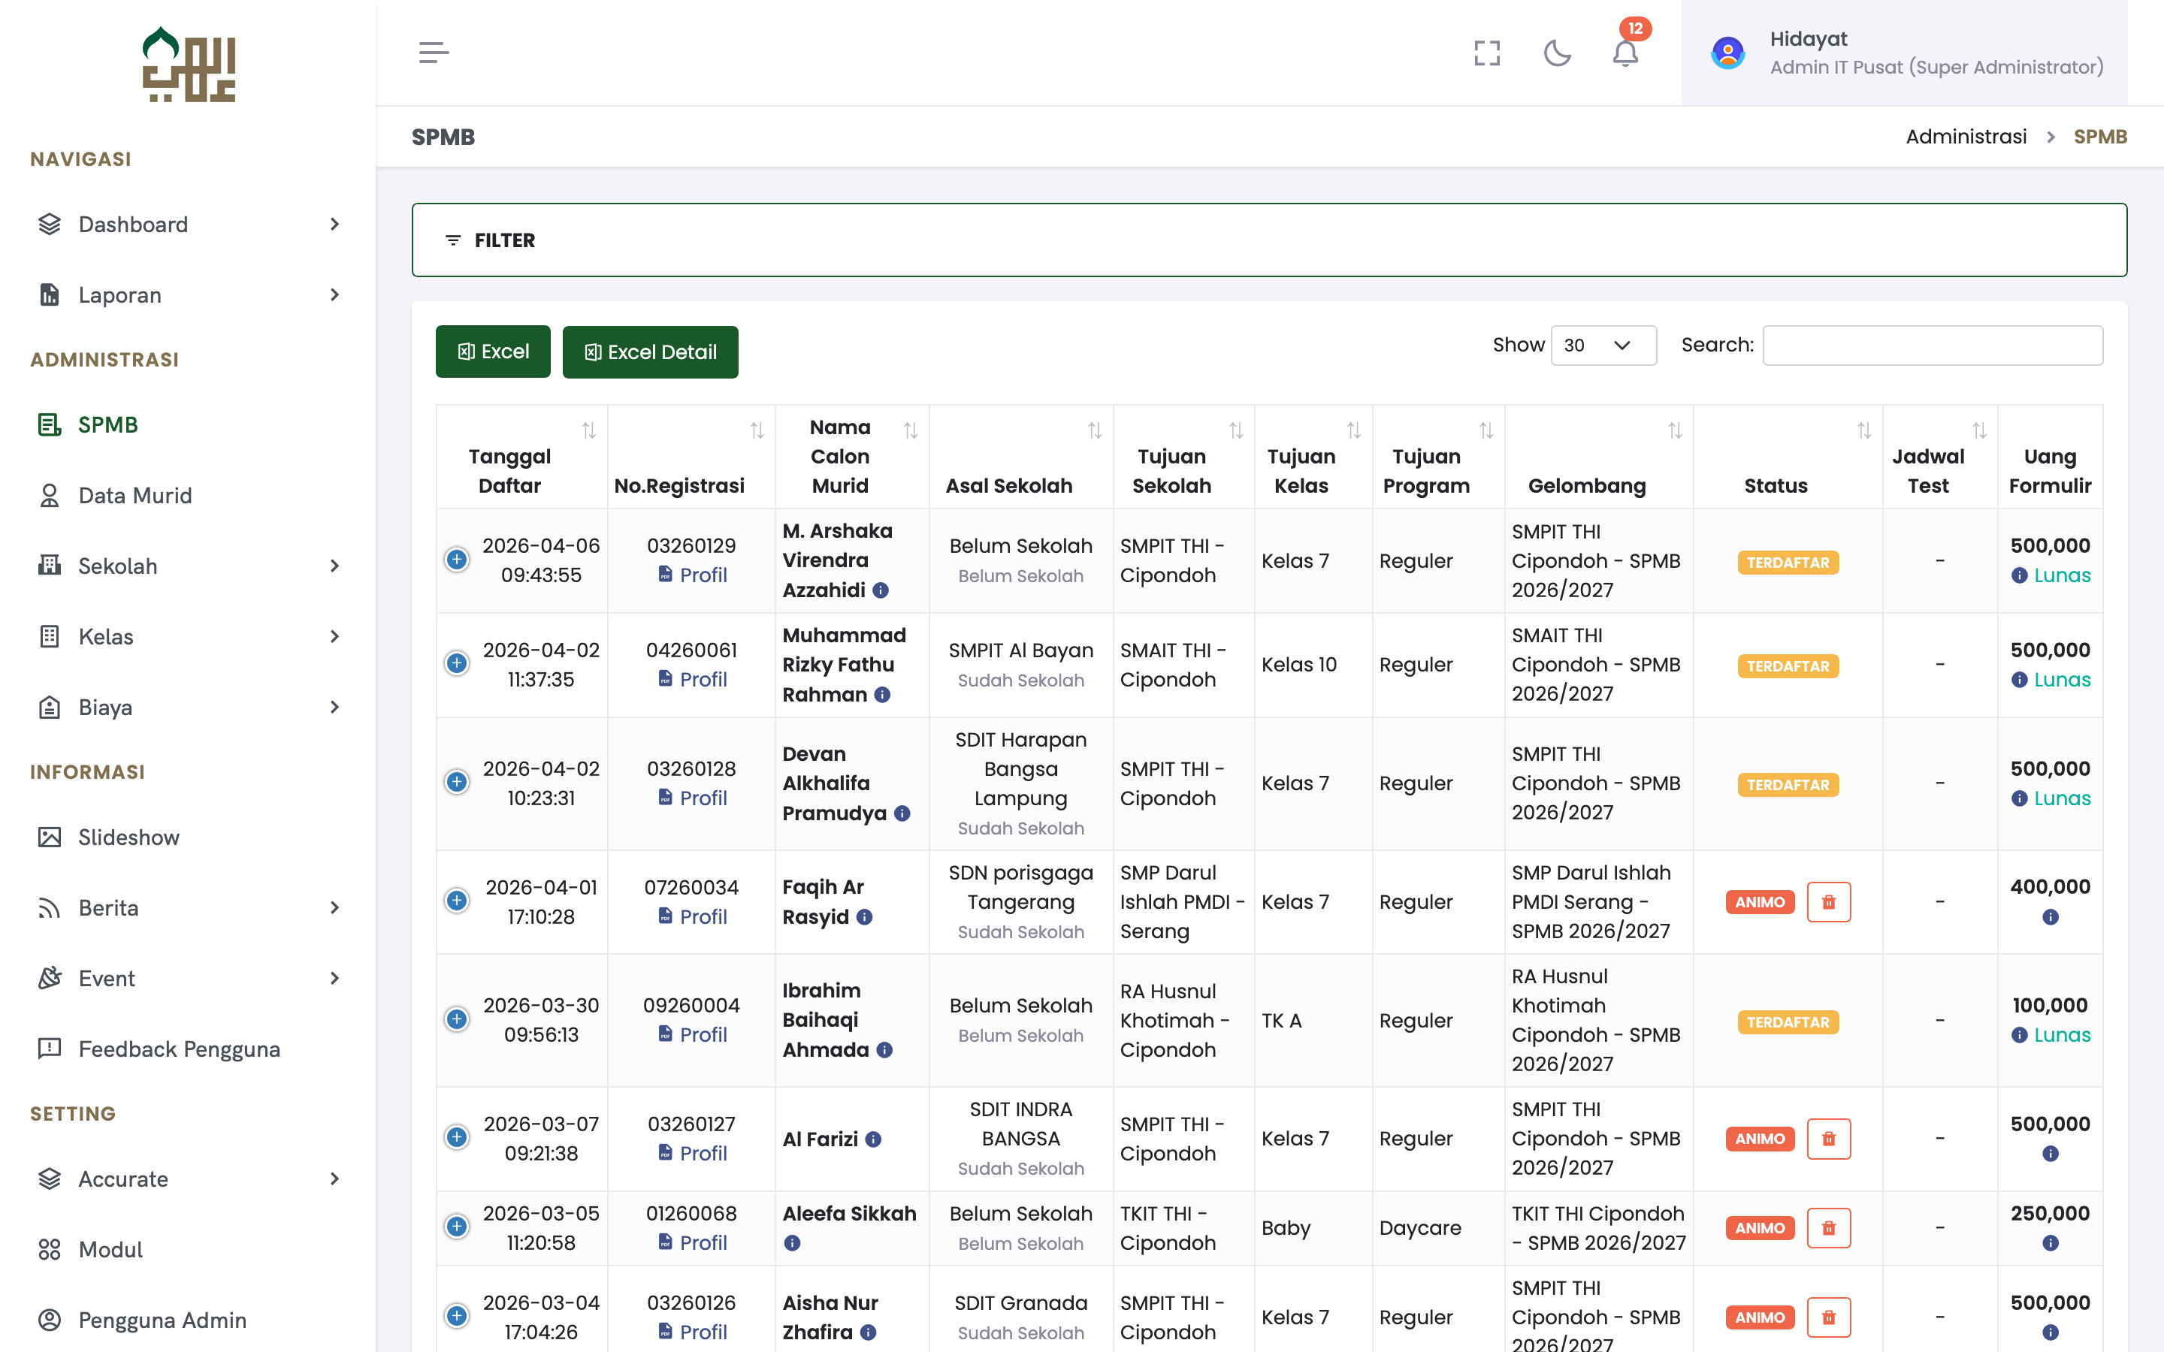Expand row details for registration 03260128
Viewport: 2164px width, 1352px height.
(x=457, y=783)
